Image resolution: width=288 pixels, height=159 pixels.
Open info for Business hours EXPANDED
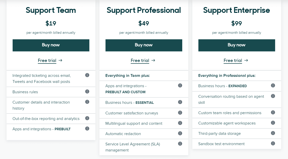[273, 86]
